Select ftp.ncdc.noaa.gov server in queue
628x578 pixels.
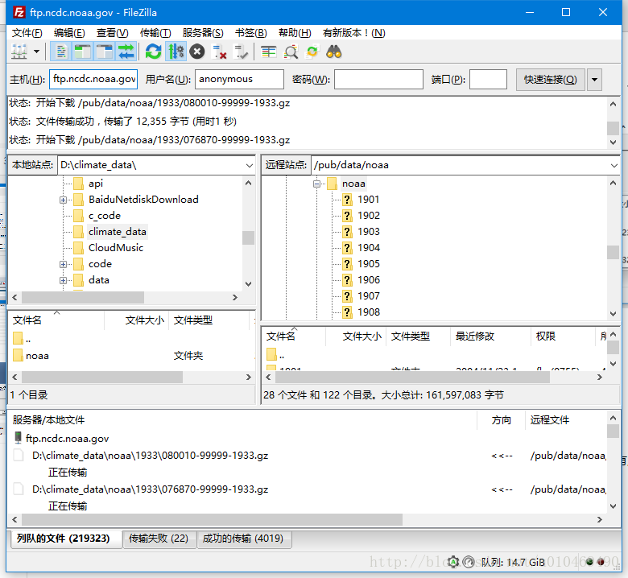[x=68, y=438]
